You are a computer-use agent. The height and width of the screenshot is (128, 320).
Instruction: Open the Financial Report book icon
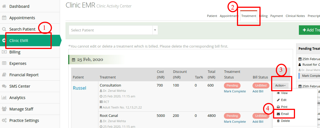click(x=4, y=75)
